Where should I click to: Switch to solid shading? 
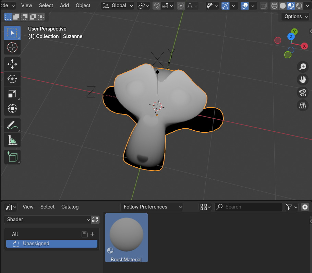(283, 6)
